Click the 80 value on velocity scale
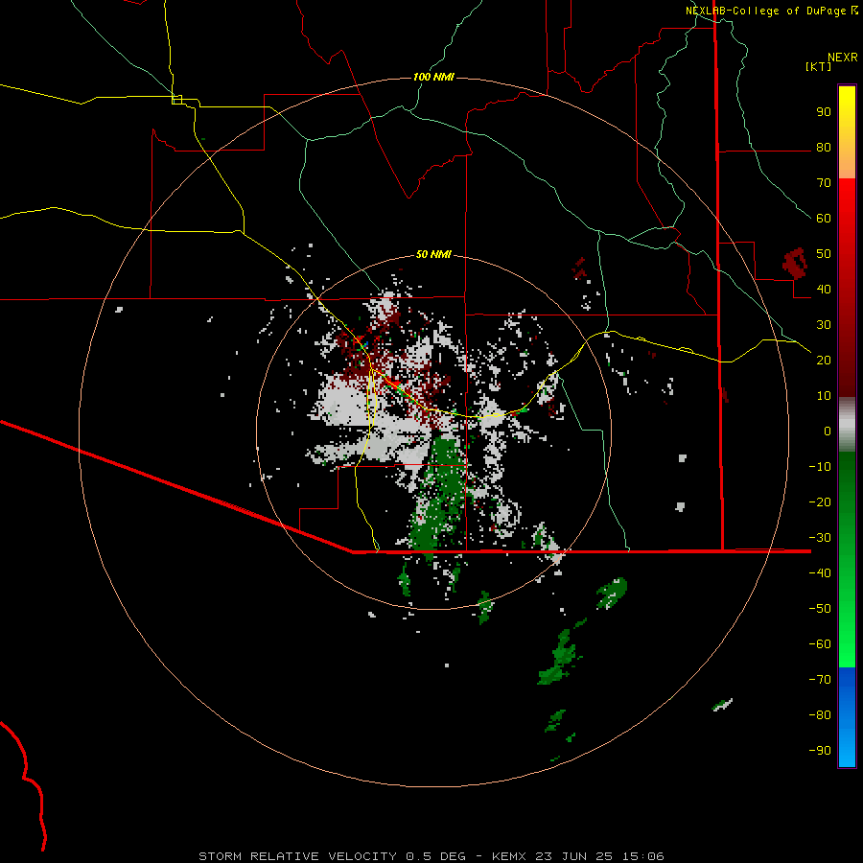This screenshot has height=863, width=863. [824, 148]
